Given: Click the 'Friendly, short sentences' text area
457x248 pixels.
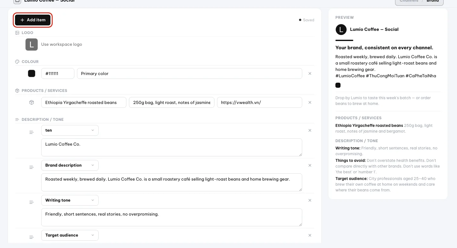Looking at the screenshot, I should 172,217.
